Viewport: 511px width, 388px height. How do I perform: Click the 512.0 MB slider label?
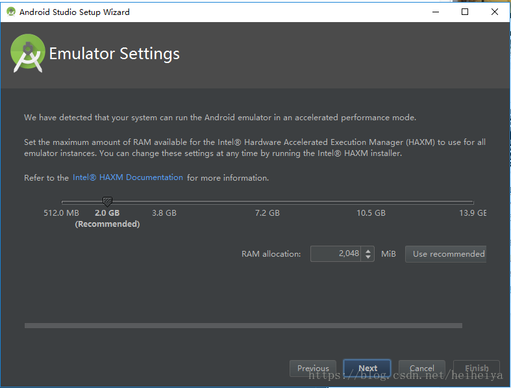(x=61, y=213)
